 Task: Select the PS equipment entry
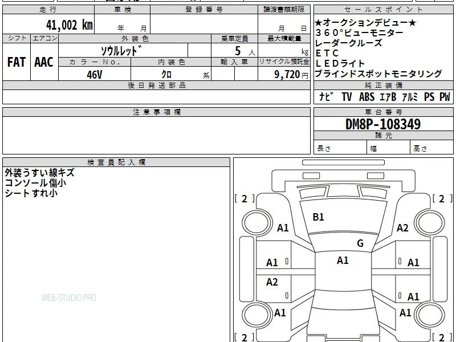[429, 96]
